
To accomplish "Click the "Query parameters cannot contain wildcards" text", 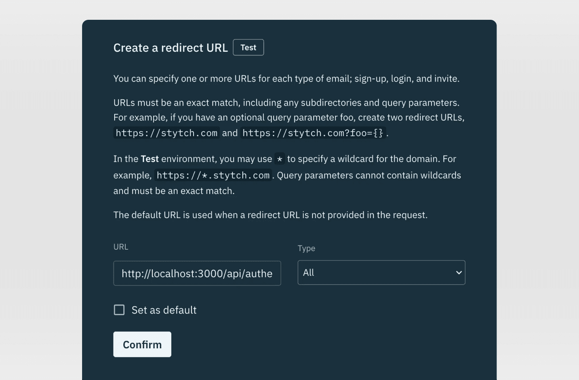I will pos(369,175).
